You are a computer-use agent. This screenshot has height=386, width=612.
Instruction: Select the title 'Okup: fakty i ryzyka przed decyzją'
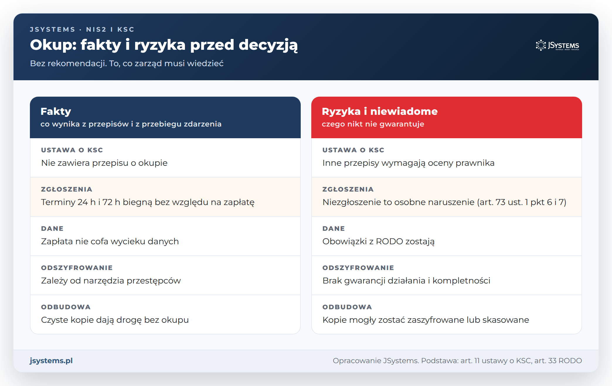coord(164,45)
